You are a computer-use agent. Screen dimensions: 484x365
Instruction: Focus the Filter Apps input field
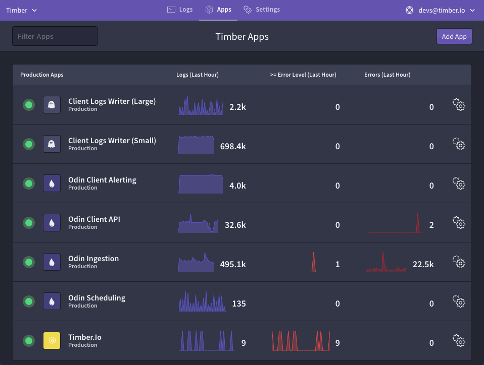point(55,36)
